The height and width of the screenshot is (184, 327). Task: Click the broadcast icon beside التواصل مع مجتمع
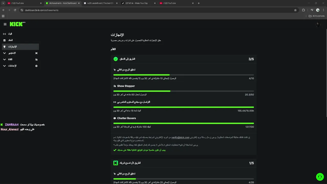115,102
